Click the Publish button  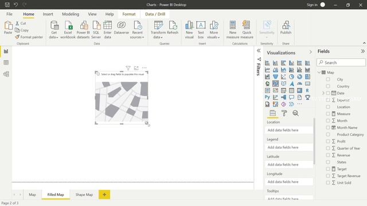[x=286, y=28]
